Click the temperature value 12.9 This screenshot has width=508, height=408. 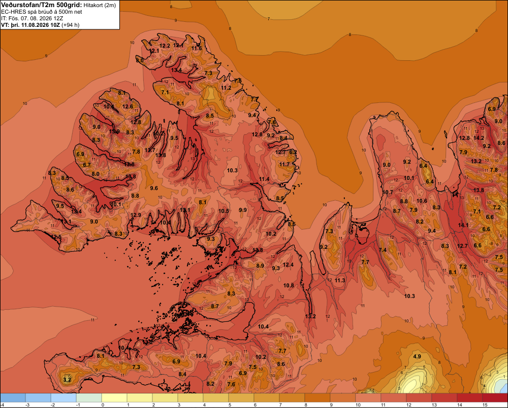coord(136,215)
